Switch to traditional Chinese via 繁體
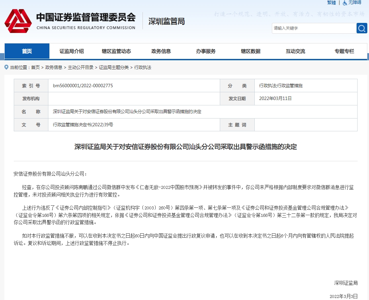369x300 pixels. (x=331, y=3)
